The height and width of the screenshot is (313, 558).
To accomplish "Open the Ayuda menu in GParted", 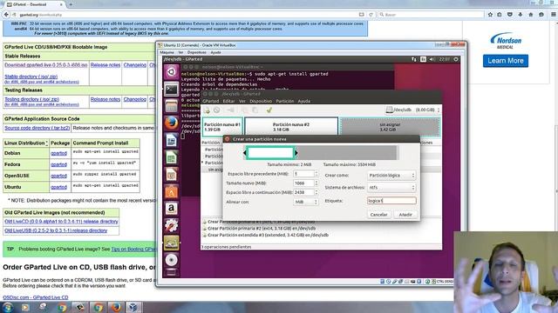I will (x=304, y=101).
